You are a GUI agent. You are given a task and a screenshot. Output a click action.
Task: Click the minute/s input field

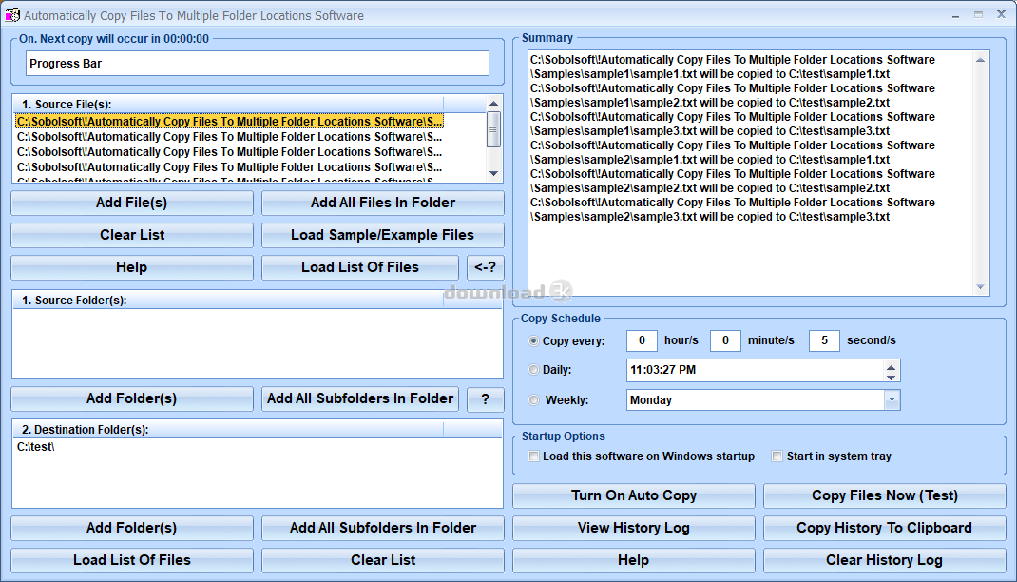[725, 340]
